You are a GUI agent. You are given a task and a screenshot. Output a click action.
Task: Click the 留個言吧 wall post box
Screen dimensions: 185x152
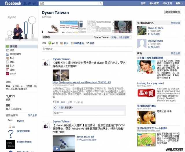pos(87,49)
